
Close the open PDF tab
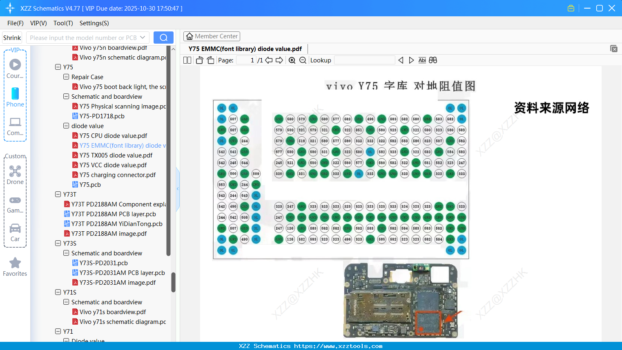click(614, 49)
